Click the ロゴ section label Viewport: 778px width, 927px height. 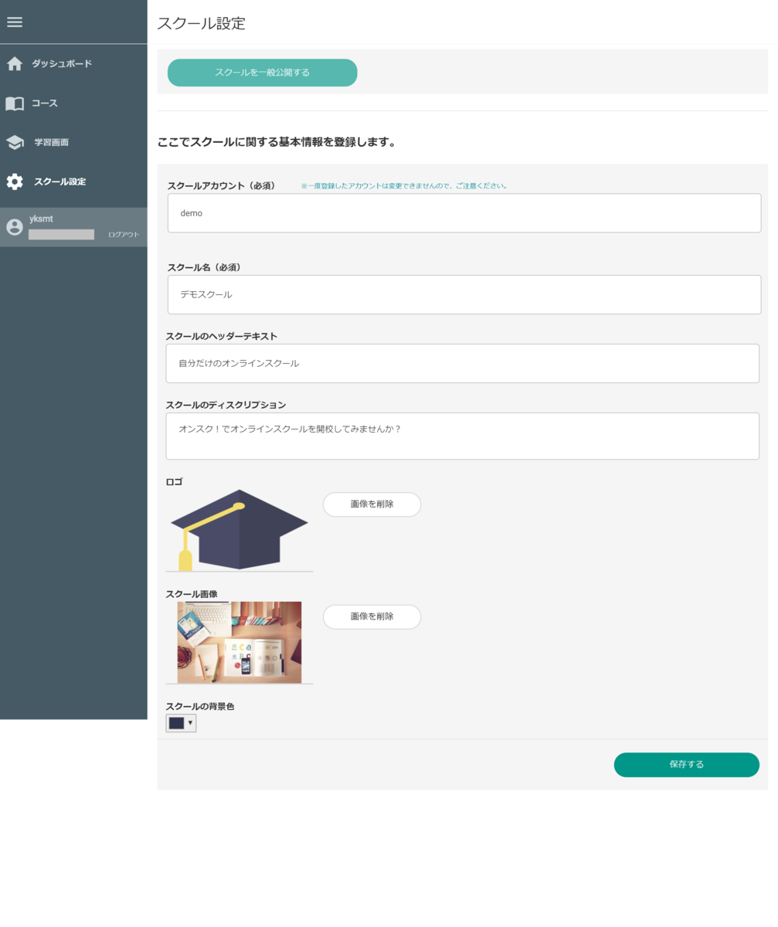(x=175, y=482)
